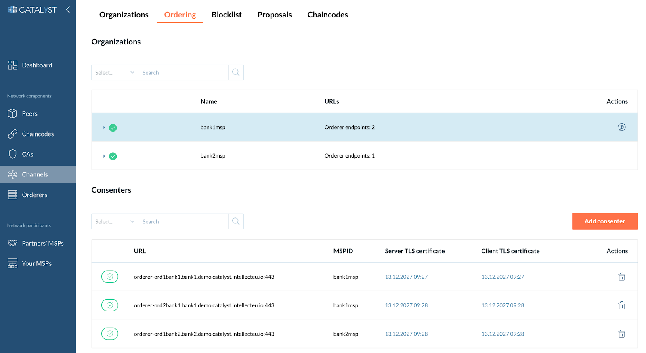
Task: Toggle the status check for orderer-ord1bank2 consenter
Action: (110, 334)
